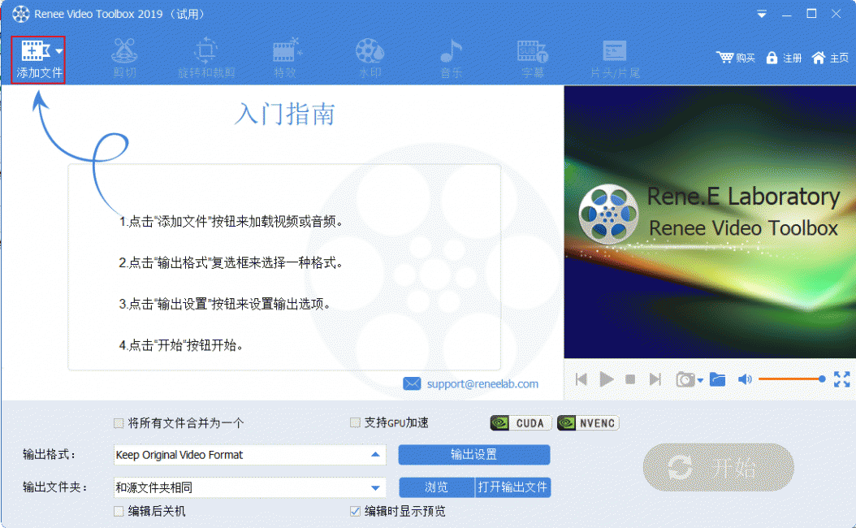Go to the Home page (主页) item
This screenshot has width=856, height=528.
tap(831, 58)
